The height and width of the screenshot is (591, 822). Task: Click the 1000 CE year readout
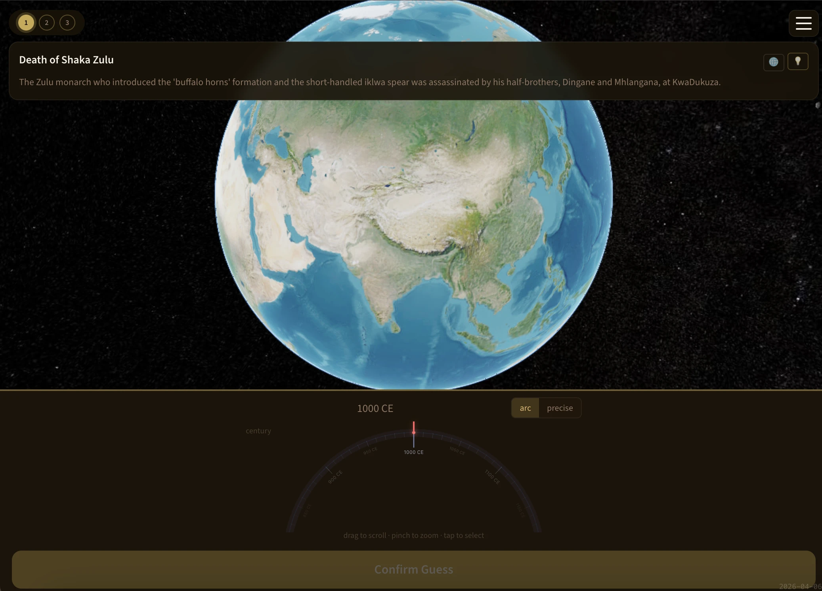[375, 408]
